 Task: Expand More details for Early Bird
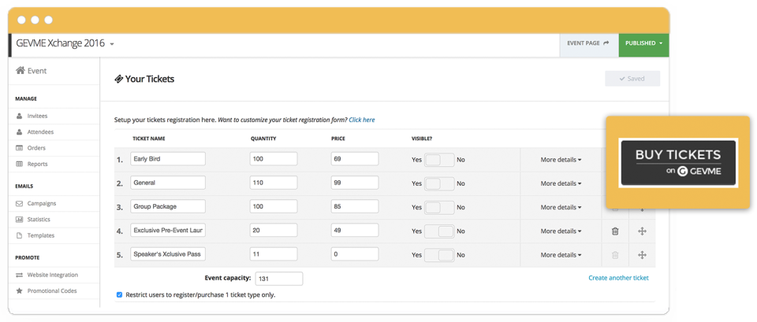(561, 160)
